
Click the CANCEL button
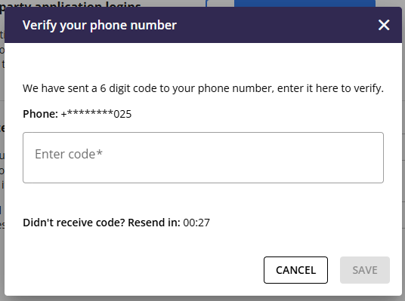[x=295, y=270]
